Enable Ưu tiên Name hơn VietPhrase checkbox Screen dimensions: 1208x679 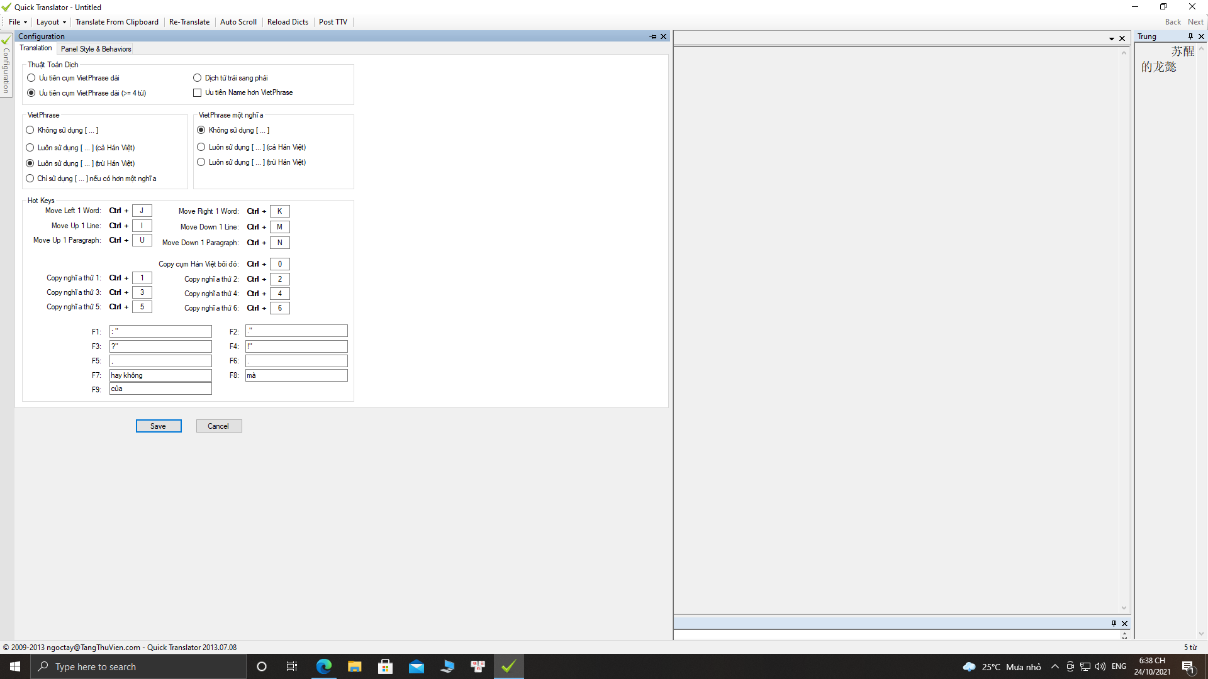click(198, 93)
